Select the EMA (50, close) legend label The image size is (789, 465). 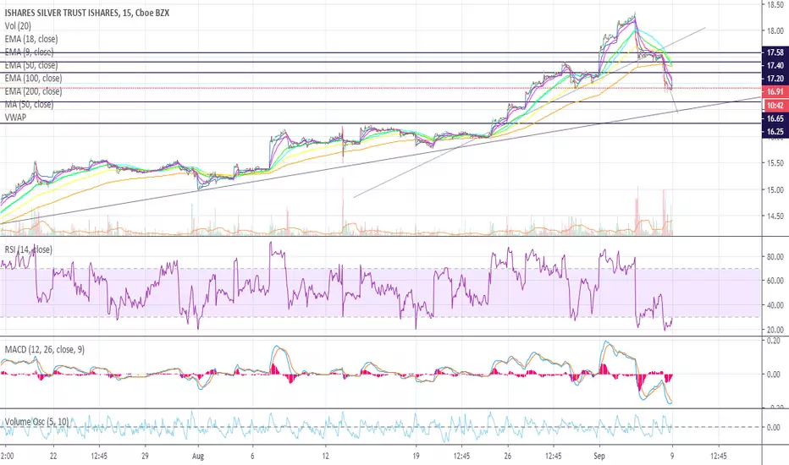31,65
